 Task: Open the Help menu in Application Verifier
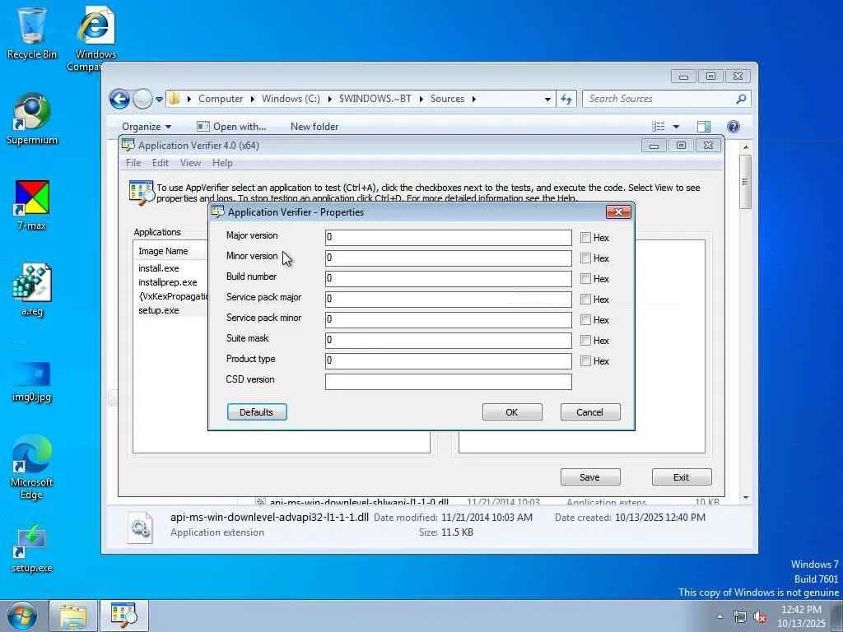(x=222, y=163)
